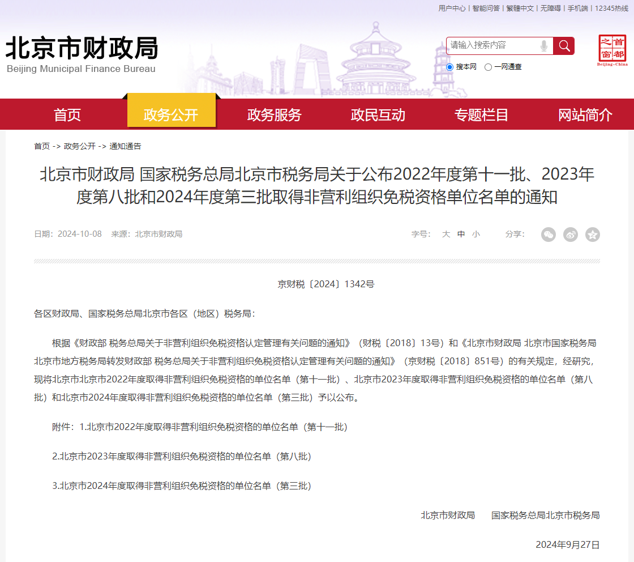The height and width of the screenshot is (562, 634).
Task: Click the source text 来源：北京市财政局
Action: point(147,234)
